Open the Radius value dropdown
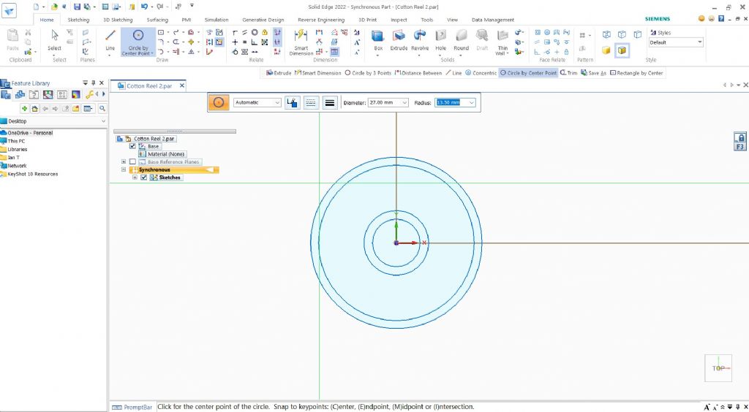Viewport: 749px width, 412px height. tap(472, 102)
